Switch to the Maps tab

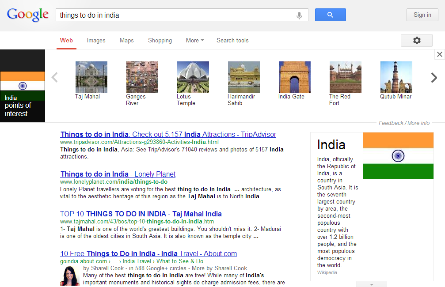pyautogui.click(x=126, y=41)
